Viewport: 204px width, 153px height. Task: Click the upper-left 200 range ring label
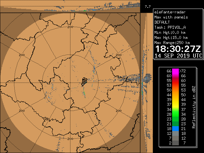pos(22,55)
